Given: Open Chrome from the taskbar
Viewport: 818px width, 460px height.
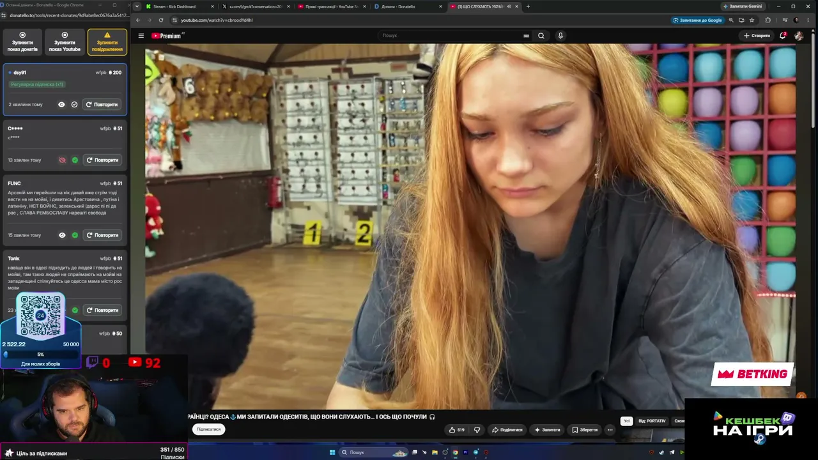Looking at the screenshot, I should pos(455,452).
